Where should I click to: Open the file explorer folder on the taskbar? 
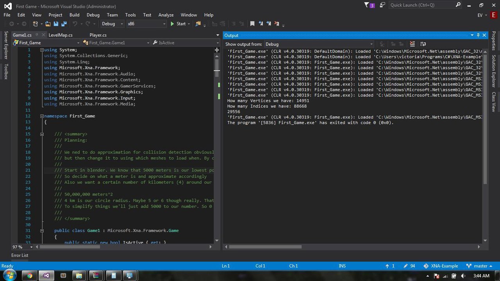click(79, 276)
